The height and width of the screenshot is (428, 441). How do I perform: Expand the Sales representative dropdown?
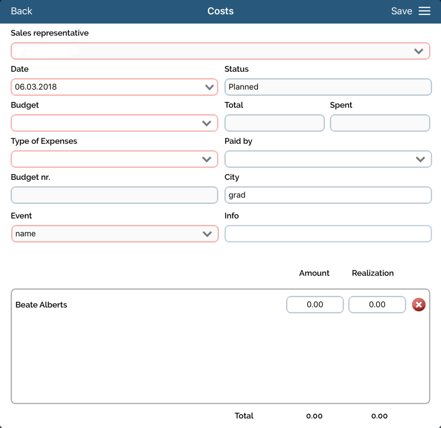220,51
